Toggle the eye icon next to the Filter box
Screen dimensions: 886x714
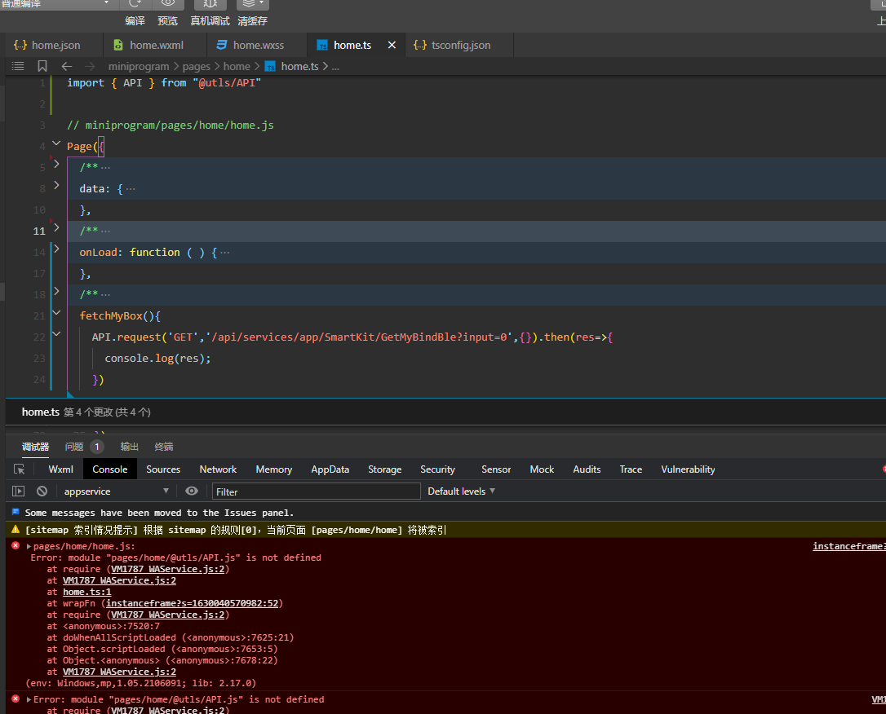192,491
